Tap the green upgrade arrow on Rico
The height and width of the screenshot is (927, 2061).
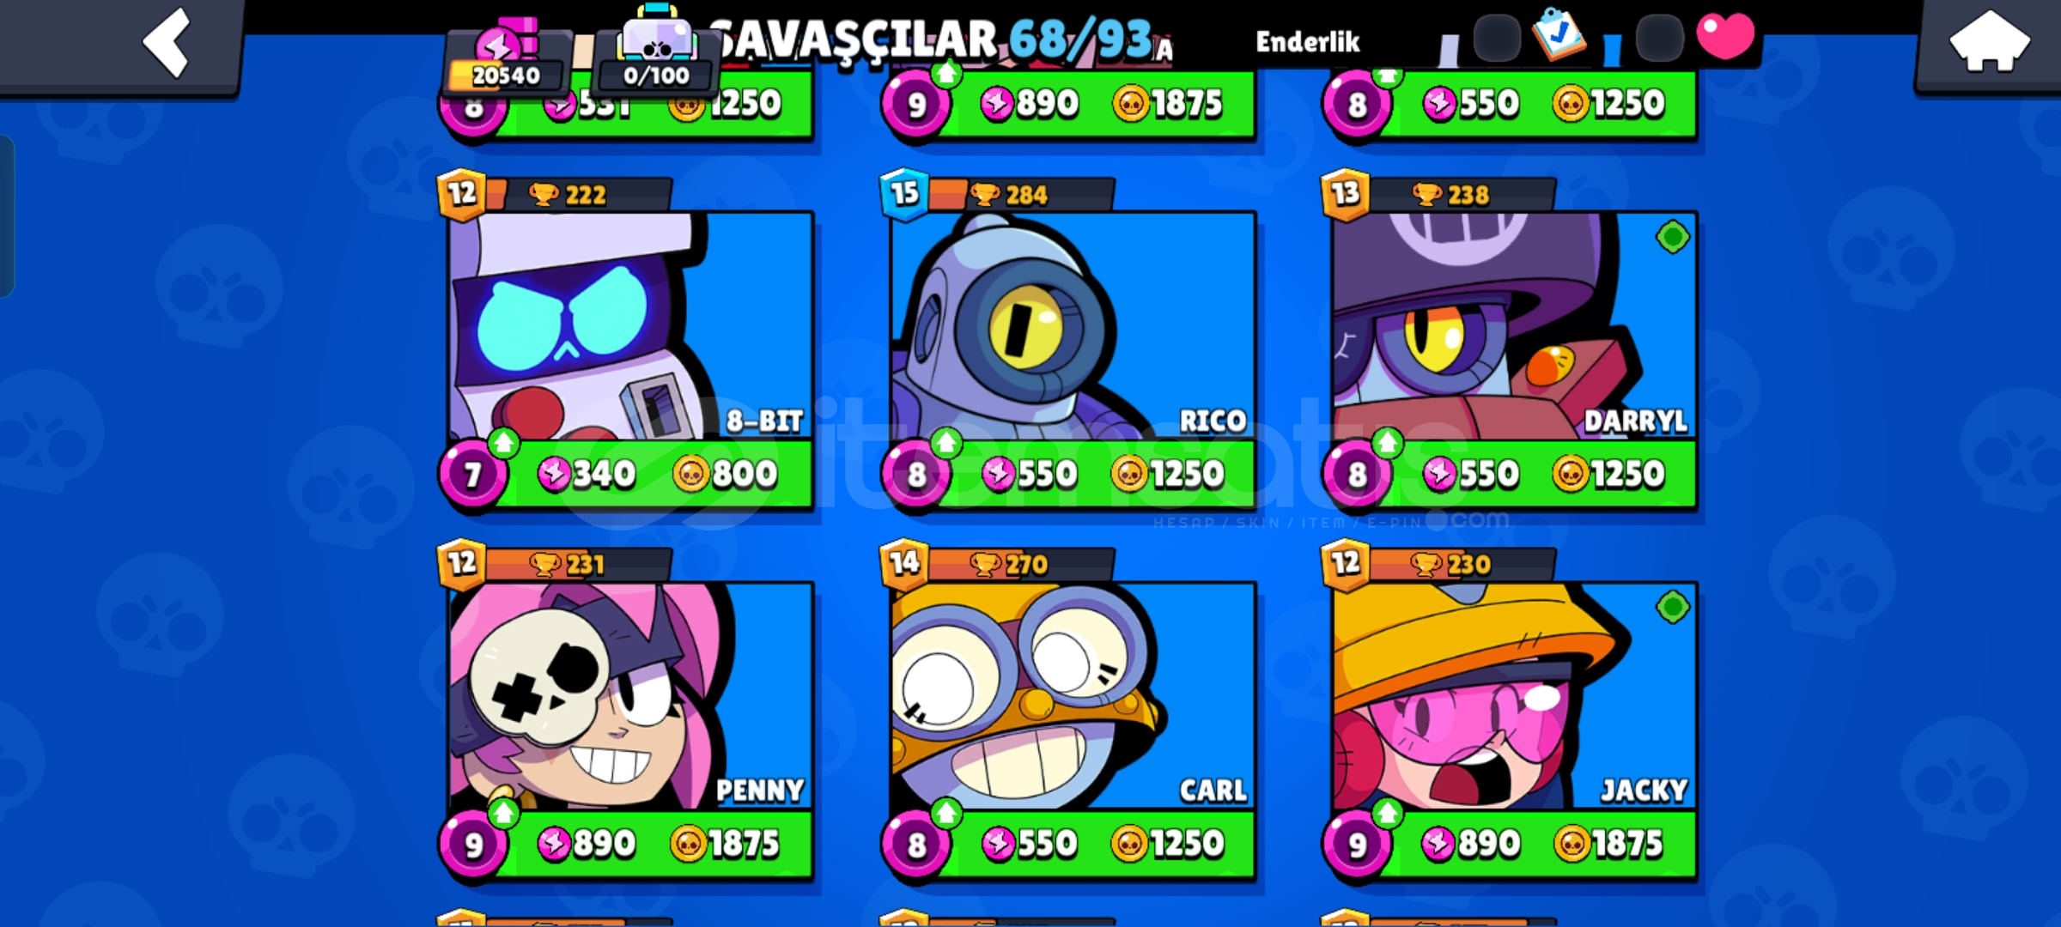945,443
